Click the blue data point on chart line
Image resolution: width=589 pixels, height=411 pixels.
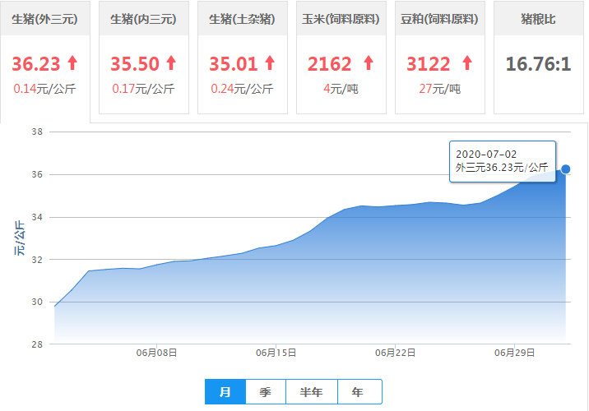click(566, 169)
